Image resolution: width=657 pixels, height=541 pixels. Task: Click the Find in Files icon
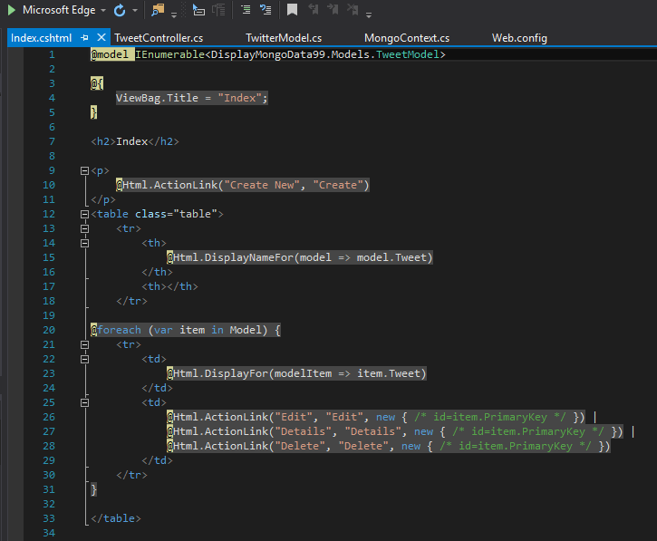pos(158,11)
